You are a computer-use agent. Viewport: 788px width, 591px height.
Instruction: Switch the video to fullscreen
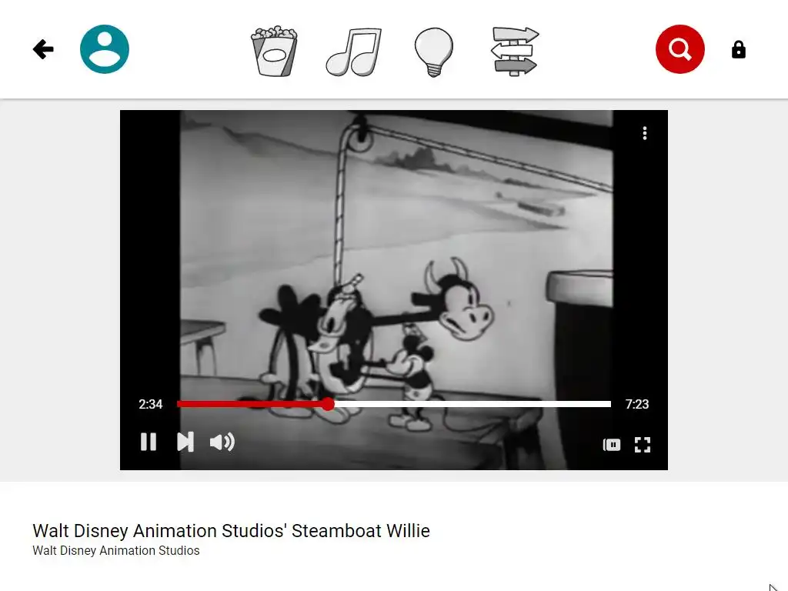click(643, 445)
